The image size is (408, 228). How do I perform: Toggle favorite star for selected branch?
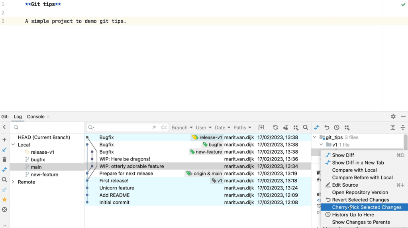pyautogui.click(x=4, y=199)
